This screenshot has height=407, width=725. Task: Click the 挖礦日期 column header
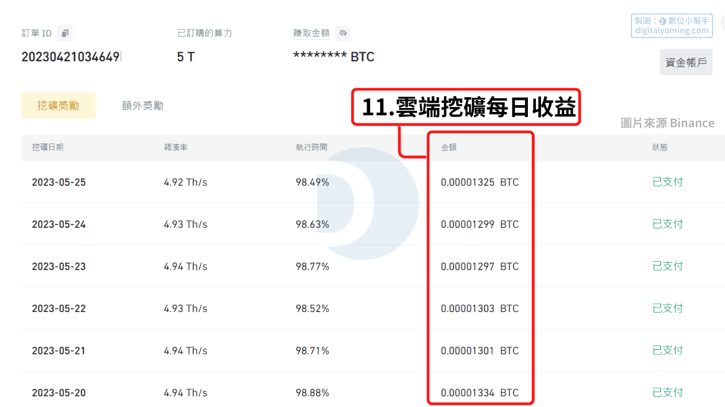48,148
